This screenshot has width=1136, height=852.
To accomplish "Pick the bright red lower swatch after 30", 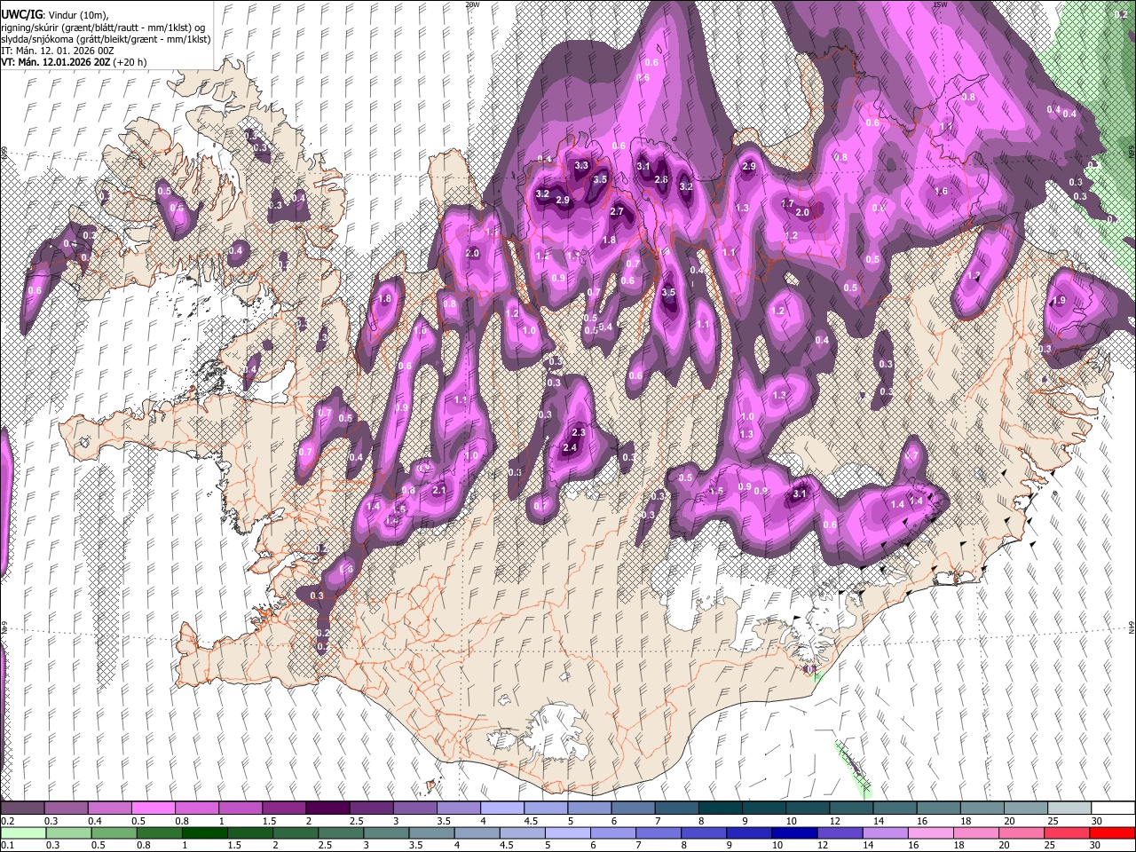I will (x=1113, y=832).
